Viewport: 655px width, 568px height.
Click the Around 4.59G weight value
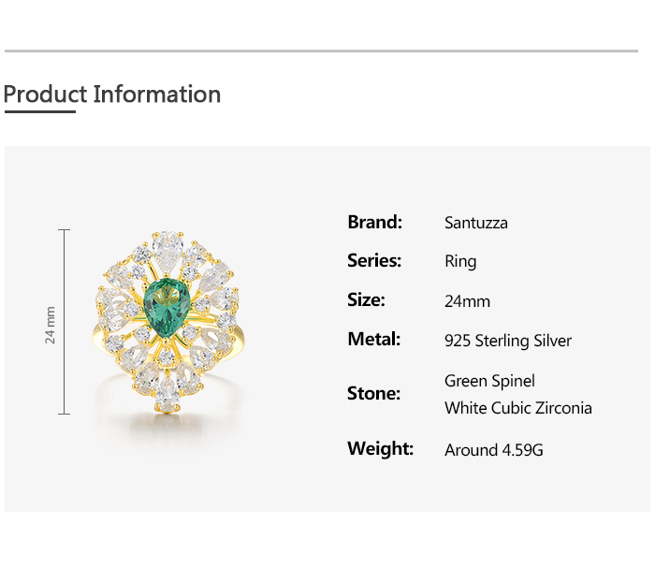pyautogui.click(x=493, y=450)
